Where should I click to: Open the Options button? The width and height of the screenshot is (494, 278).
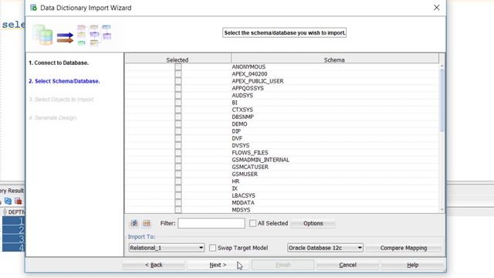click(x=313, y=223)
